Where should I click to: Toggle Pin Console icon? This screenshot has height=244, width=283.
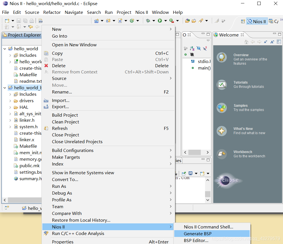(x=184, y=173)
